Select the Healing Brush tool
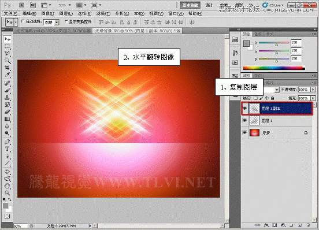319x230 pixels. coord(8,83)
